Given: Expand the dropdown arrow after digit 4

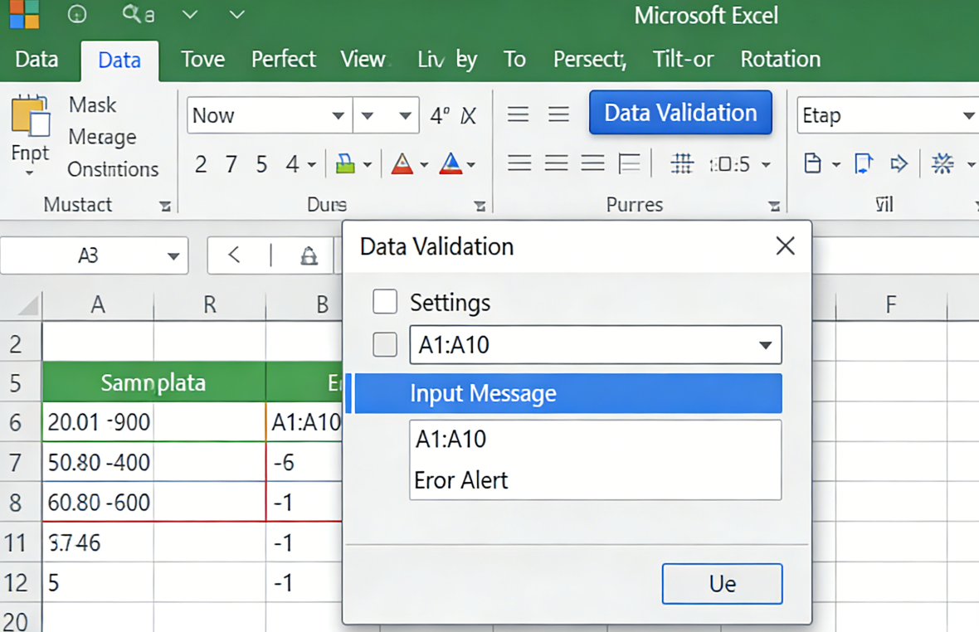Looking at the screenshot, I should tap(312, 165).
